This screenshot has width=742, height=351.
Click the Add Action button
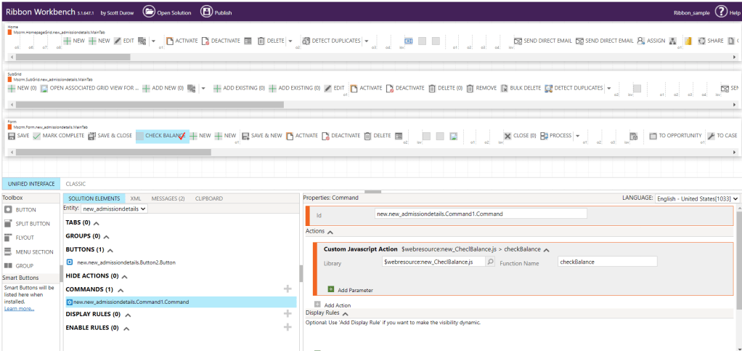337,305
